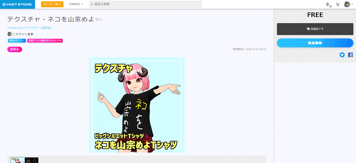The height and width of the screenshot is (163, 356).
Task: Open VketAvatarテクスチャ (装飾品) category link
Action: pyautogui.click(x=30, y=28)
